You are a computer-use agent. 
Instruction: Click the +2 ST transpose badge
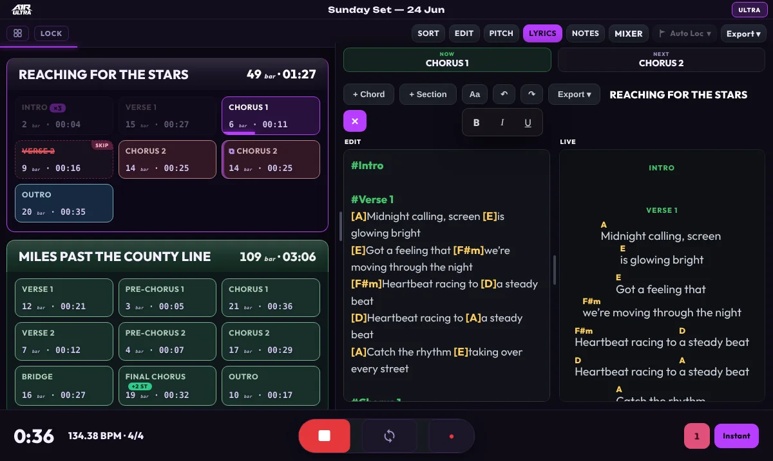pyautogui.click(x=138, y=386)
